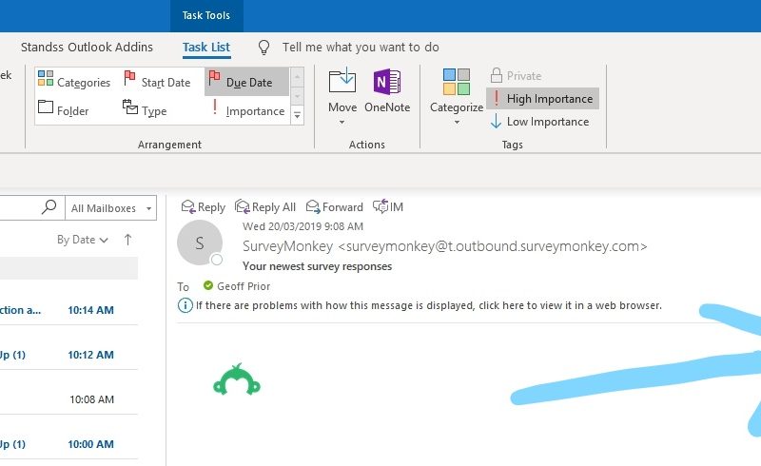Arrange tasks by Type
Screen dimensions: 761x466
(145, 110)
